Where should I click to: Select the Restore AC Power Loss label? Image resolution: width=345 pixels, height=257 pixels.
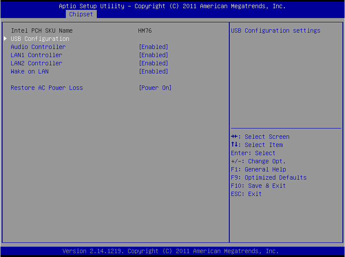[x=46, y=88]
